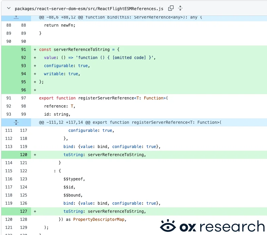Screen dimensions: 267x235
Task: Click added line 'configurable: true,' at 93
Action: click(67, 66)
